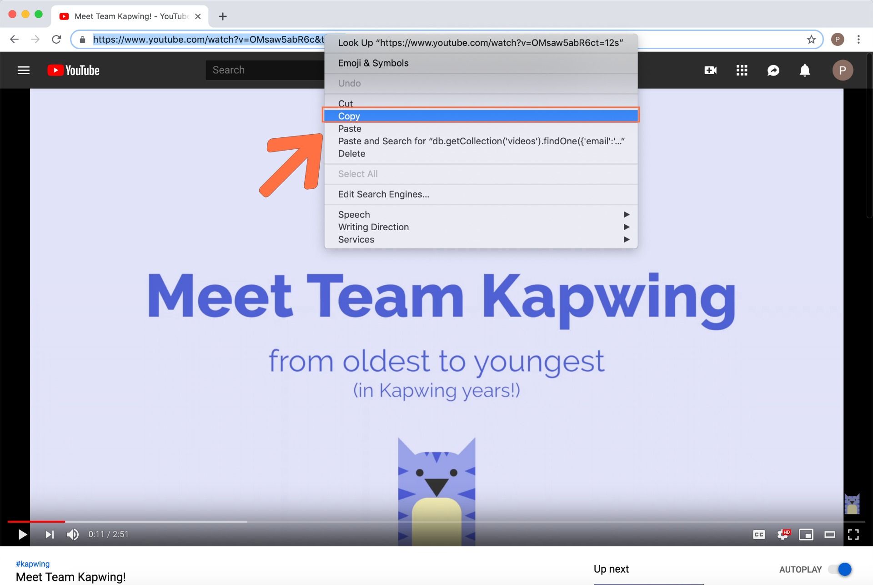Open the notifications bell
Viewport: 873px width, 585px height.
(805, 70)
